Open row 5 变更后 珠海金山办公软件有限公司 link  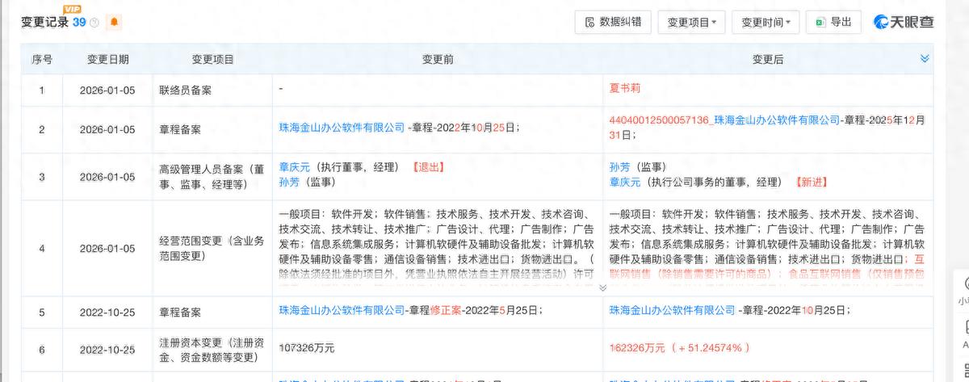(673, 311)
